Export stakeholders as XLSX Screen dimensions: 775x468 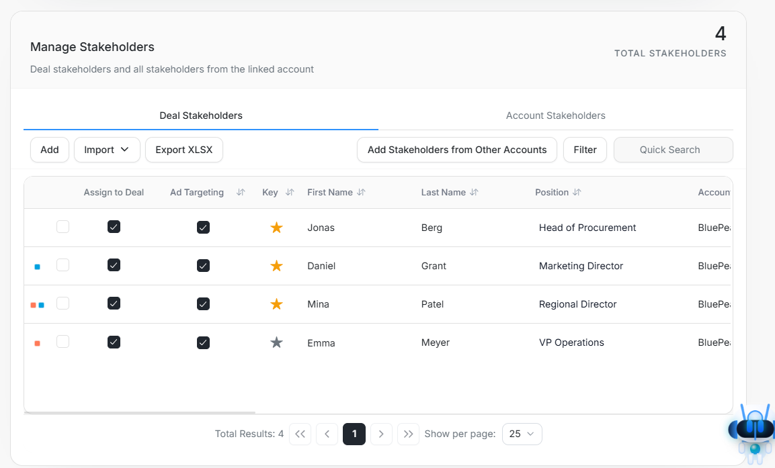click(x=184, y=150)
